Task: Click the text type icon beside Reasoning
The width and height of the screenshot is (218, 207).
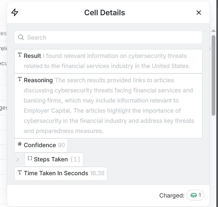Action: click(x=20, y=79)
